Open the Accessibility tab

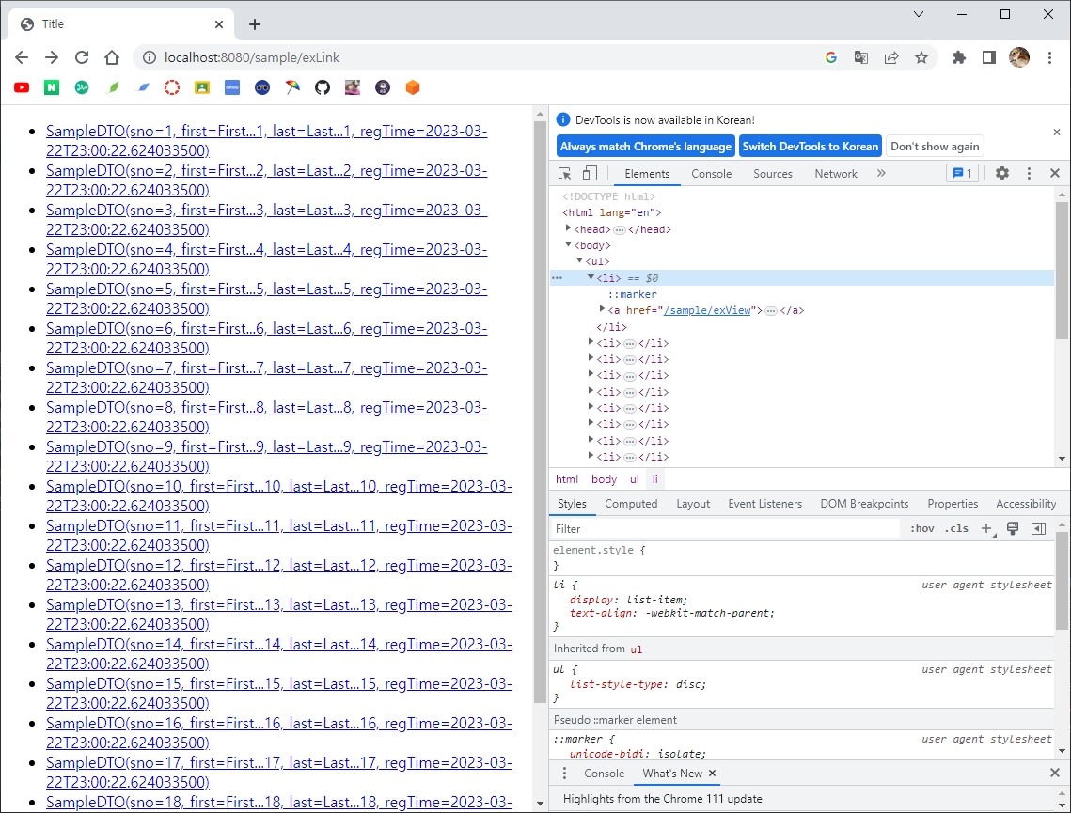(1026, 504)
